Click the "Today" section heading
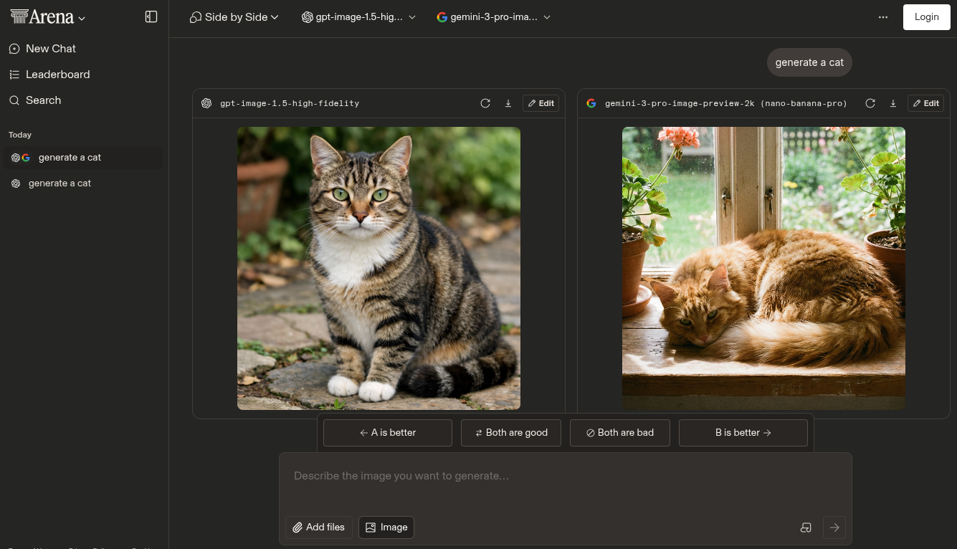 coord(20,135)
